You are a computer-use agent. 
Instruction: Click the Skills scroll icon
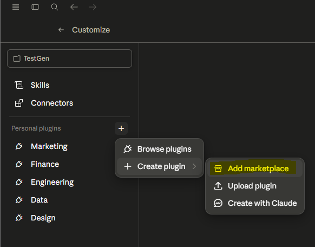[19, 85]
